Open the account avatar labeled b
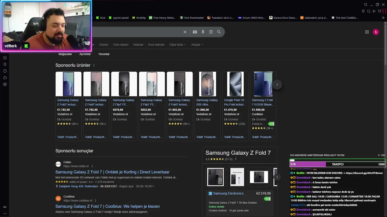Screen dimensions: 387x217 tap(376, 32)
